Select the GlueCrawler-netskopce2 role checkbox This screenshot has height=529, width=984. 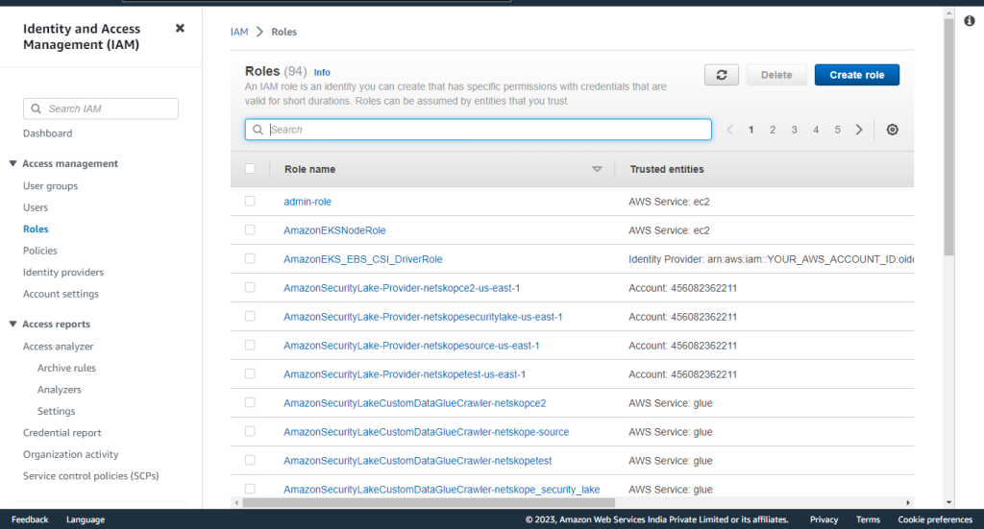[251, 403]
